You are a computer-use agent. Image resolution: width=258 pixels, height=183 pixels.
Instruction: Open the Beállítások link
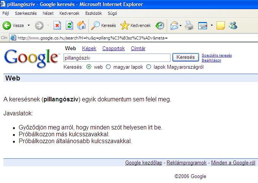pyautogui.click(x=212, y=60)
